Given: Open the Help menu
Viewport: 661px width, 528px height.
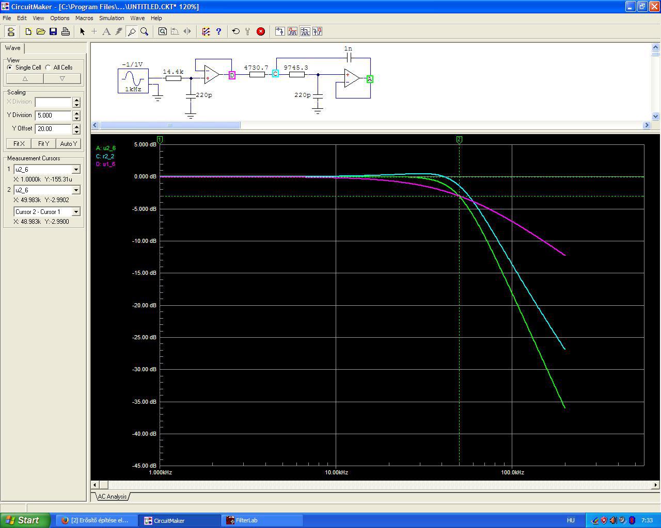Looking at the screenshot, I should (x=156, y=18).
